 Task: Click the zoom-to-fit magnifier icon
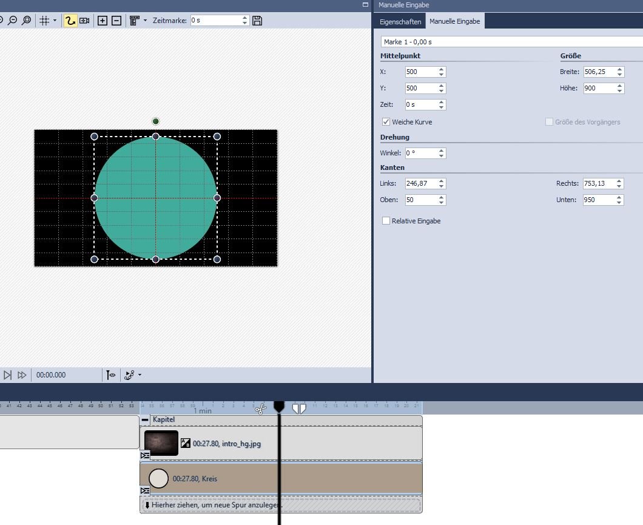(x=26, y=21)
